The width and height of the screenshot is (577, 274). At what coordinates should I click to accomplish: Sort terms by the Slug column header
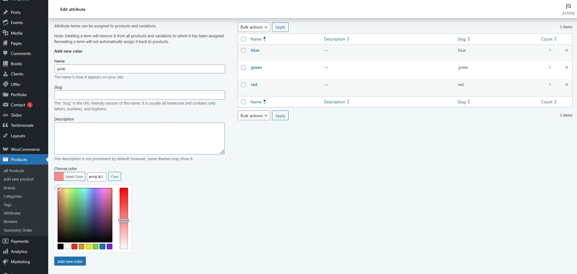click(461, 39)
